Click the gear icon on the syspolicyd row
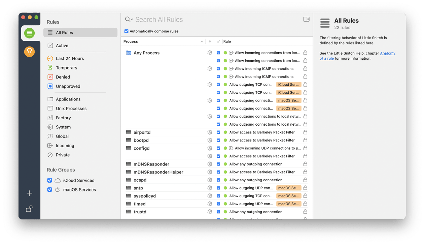424x244 pixels. click(210, 196)
